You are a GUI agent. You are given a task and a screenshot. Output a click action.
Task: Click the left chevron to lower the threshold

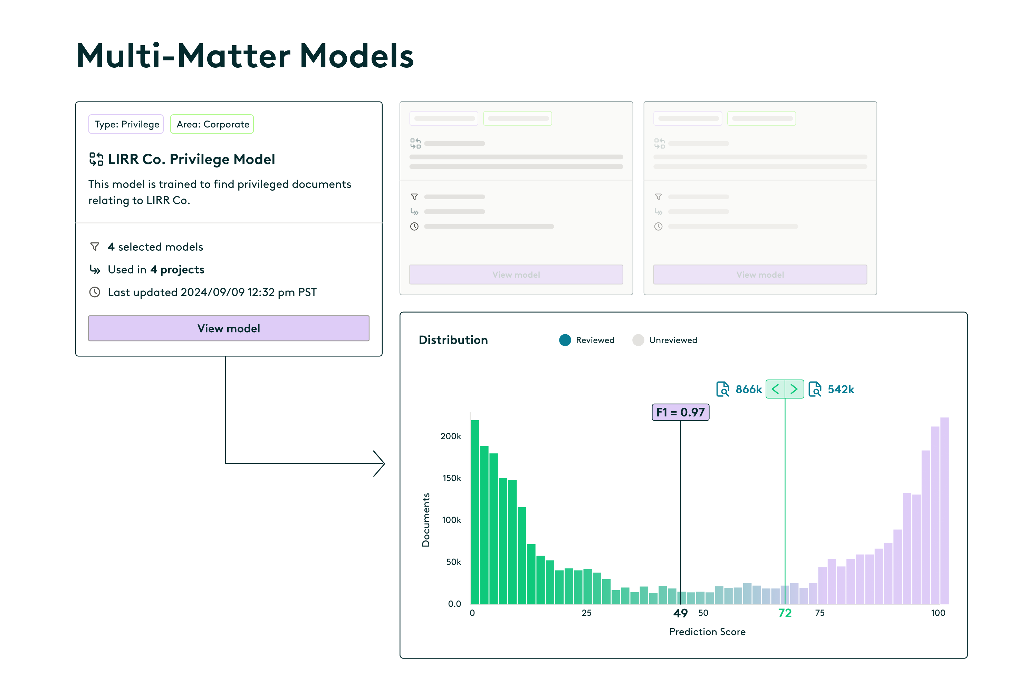point(776,389)
